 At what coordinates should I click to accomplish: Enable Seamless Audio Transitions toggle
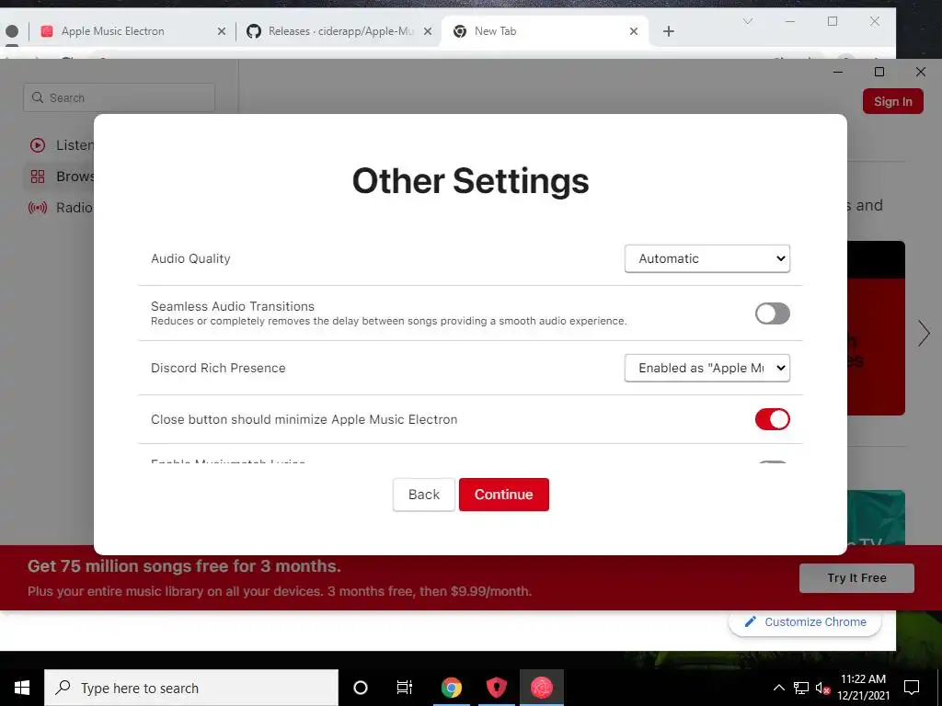coord(772,313)
